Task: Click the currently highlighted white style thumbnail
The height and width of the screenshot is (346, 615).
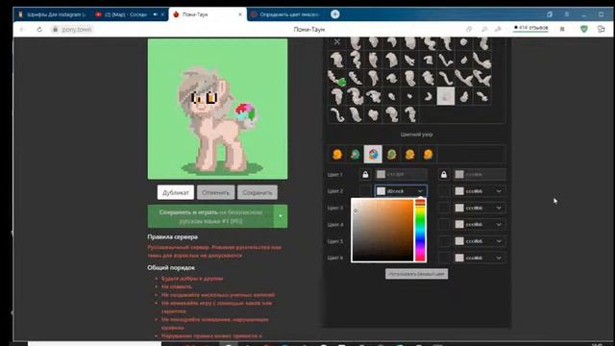Action: click(446, 96)
